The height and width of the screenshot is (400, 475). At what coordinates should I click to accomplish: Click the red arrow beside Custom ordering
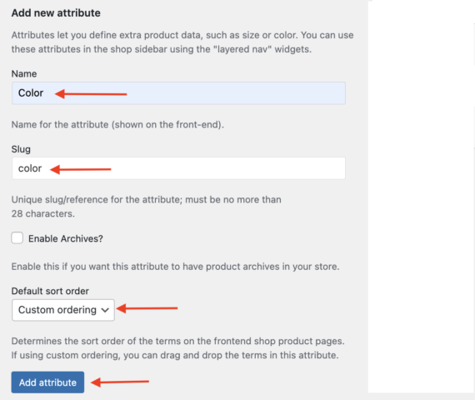(147, 308)
